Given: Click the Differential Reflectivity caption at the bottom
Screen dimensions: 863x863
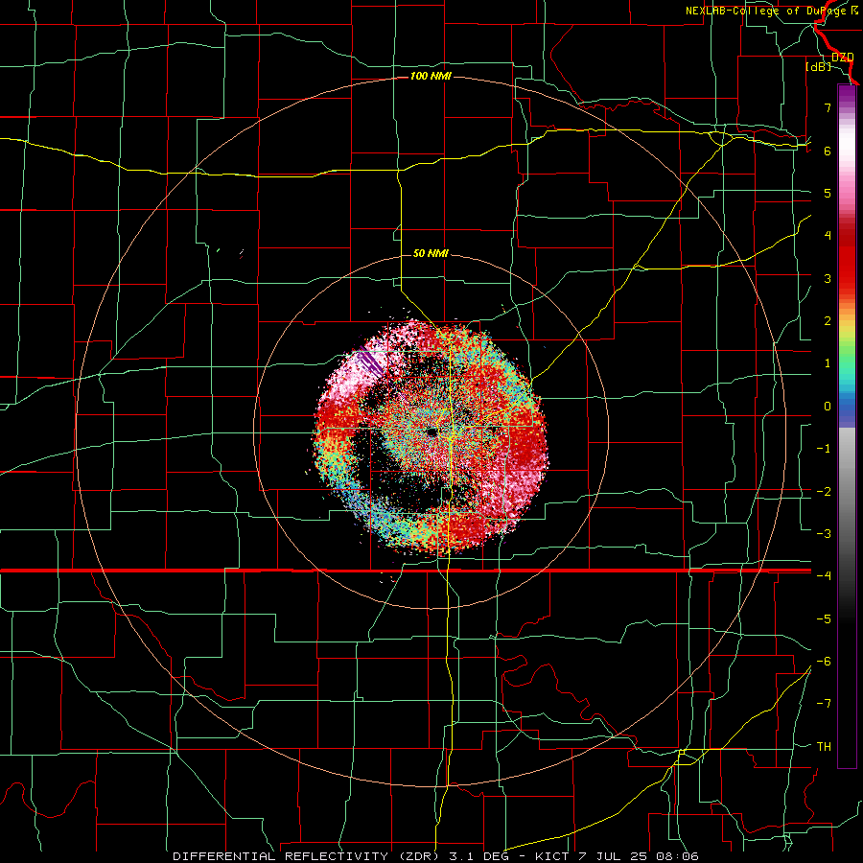Looking at the screenshot, I should point(435,856).
